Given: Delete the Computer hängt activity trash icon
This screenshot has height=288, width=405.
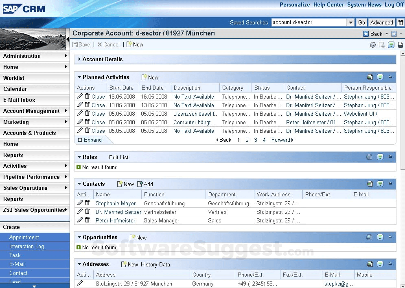Looking at the screenshot, I should [87, 122].
